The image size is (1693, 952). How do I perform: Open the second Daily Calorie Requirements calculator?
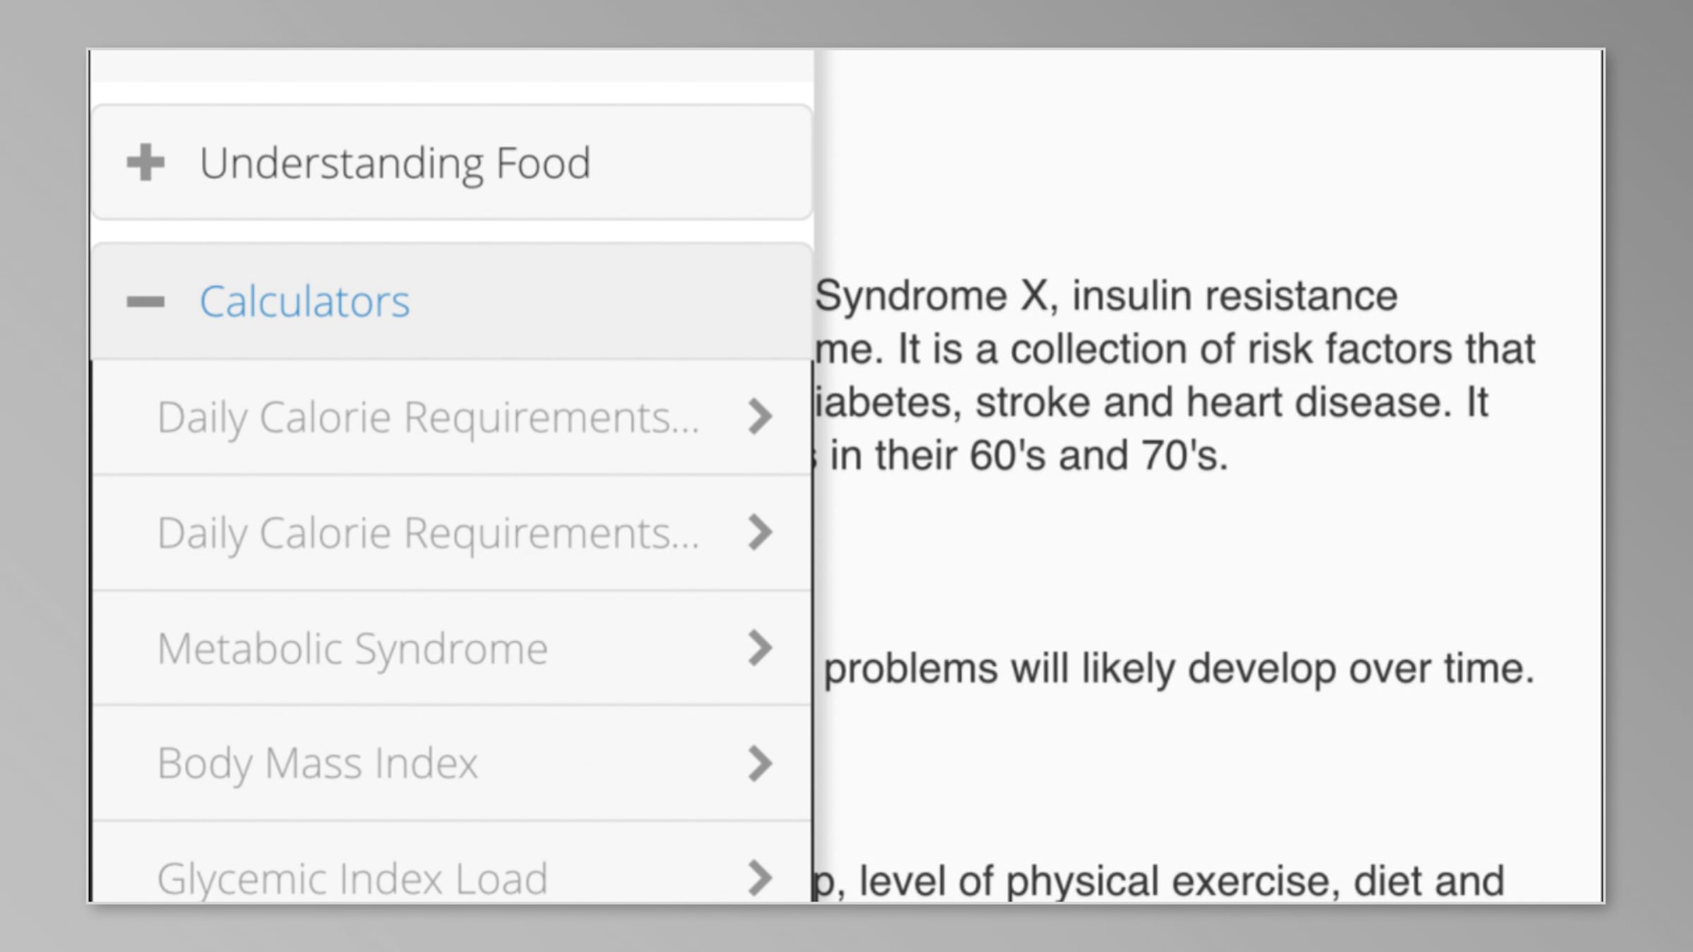pos(427,533)
